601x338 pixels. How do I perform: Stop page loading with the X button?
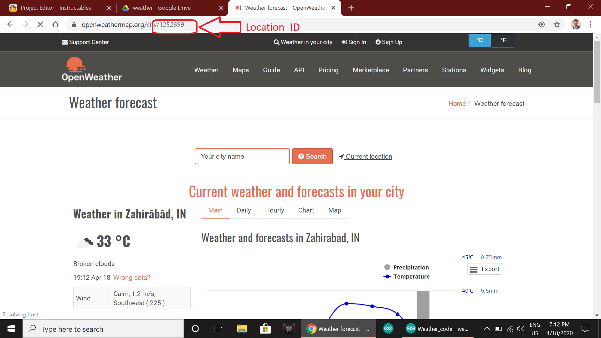(x=40, y=24)
